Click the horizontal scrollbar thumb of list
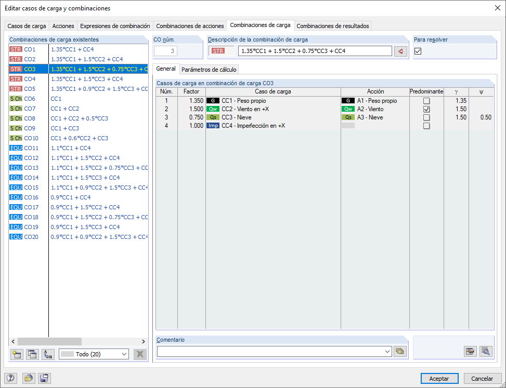The width and height of the screenshot is (506, 388). [x=50, y=341]
